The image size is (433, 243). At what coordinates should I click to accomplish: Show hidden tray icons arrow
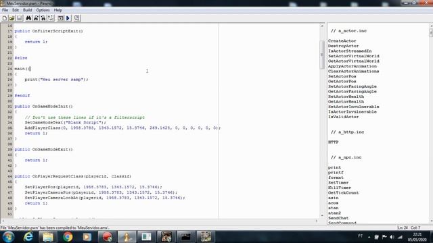[x=369, y=237]
